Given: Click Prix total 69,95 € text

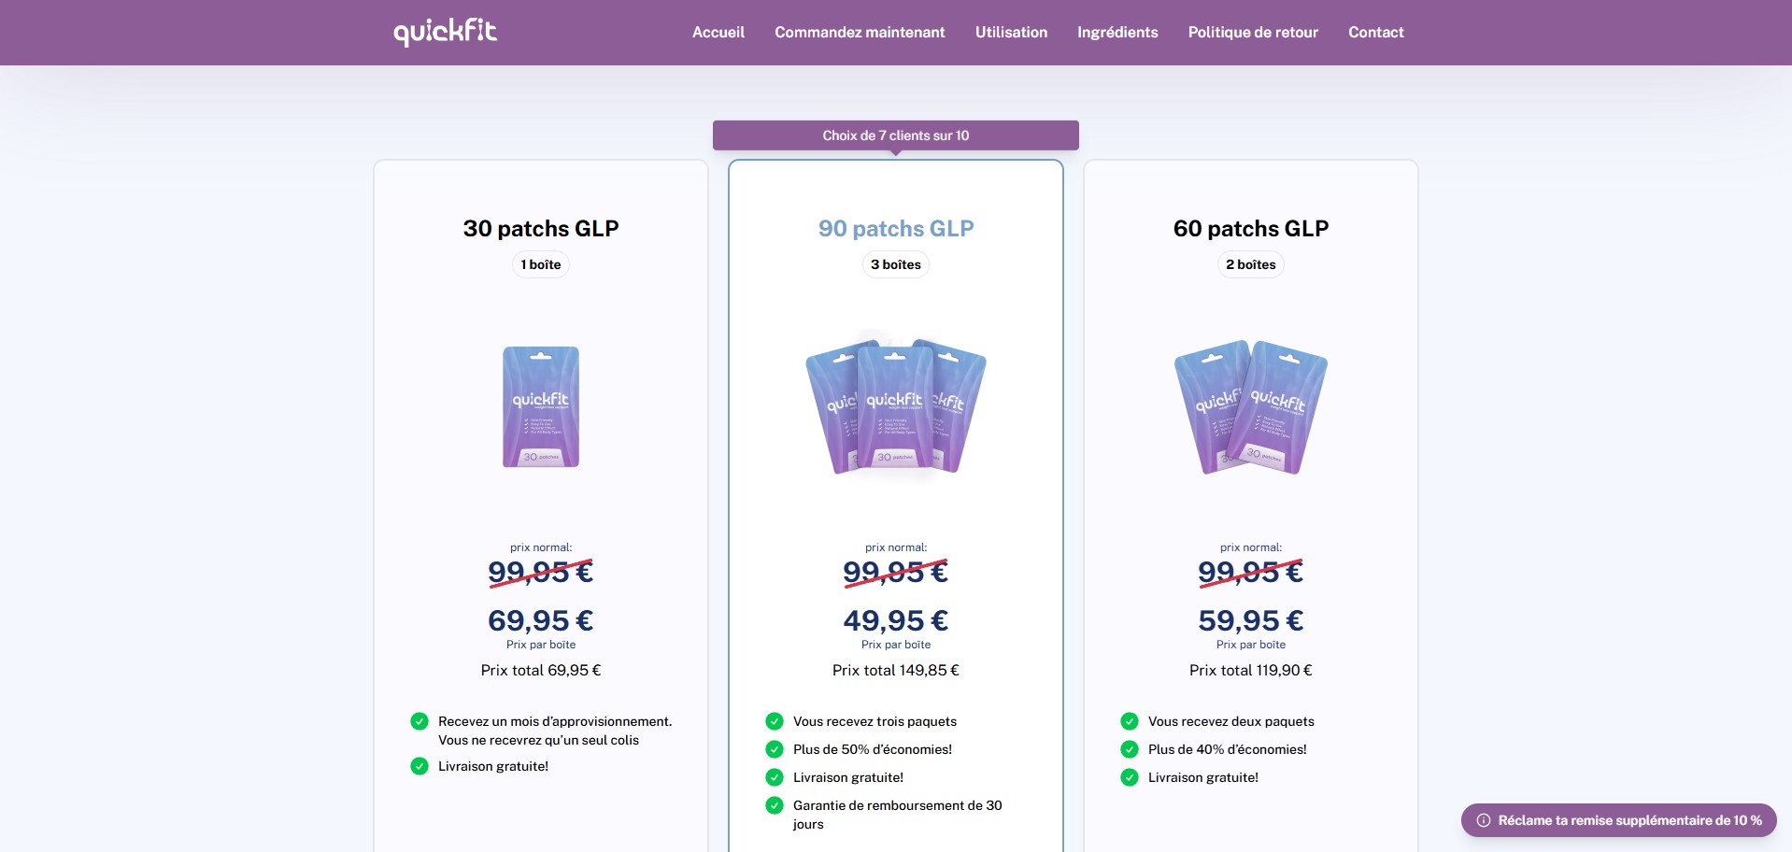Looking at the screenshot, I should point(541,670).
